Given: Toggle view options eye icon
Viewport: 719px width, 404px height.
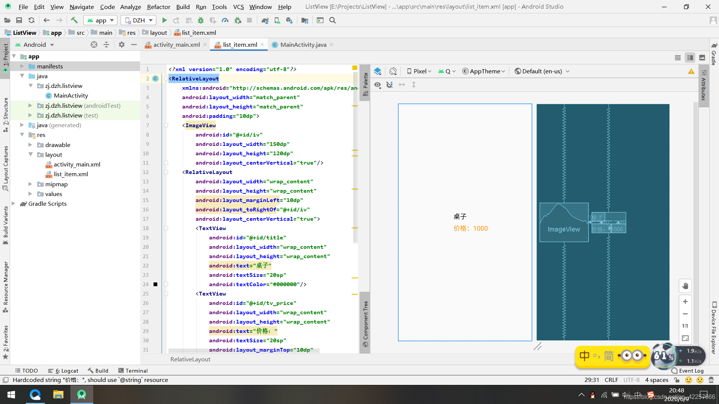Looking at the screenshot, I should point(377,85).
